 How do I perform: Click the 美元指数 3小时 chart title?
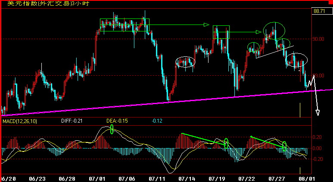(48, 3)
